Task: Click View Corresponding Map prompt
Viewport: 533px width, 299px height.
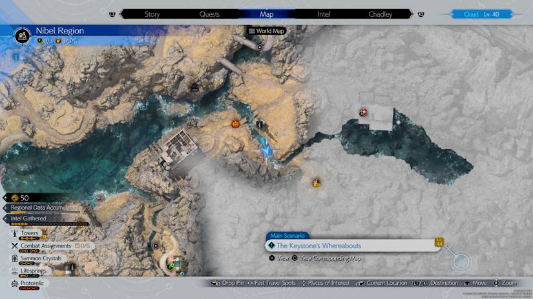Action: pyautogui.click(x=327, y=258)
